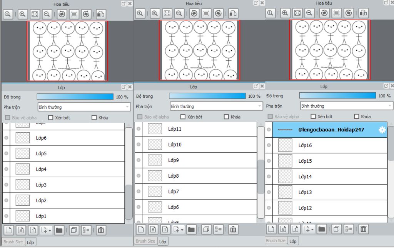Toggle Khóa checkbox in left layer panel
Image resolution: width=394 pixels, height=248 pixels.
94,118
